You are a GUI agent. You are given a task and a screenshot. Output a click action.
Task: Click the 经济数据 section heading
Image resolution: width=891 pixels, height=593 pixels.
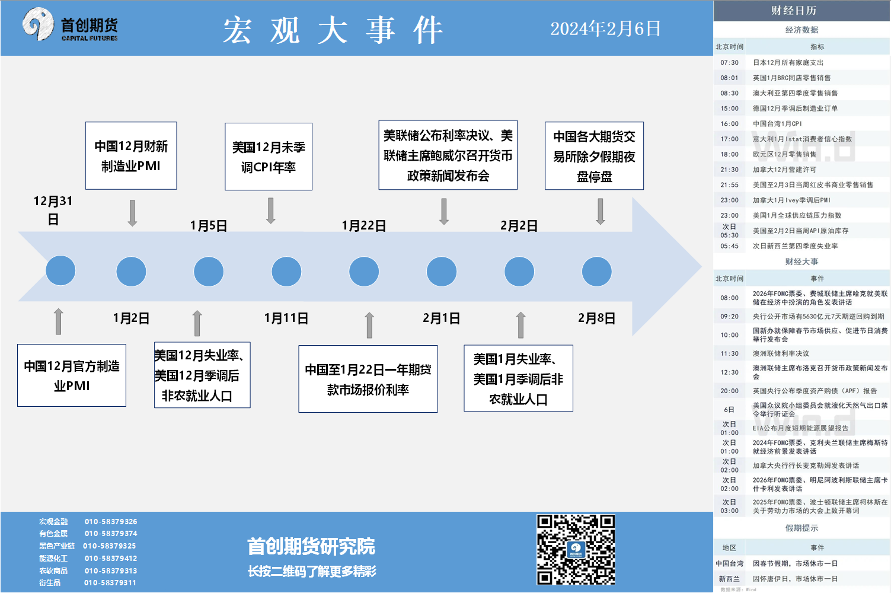click(801, 30)
